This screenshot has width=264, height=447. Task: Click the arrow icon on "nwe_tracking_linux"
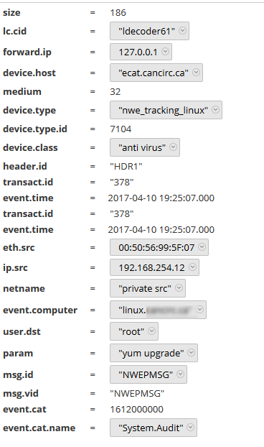coord(216,109)
